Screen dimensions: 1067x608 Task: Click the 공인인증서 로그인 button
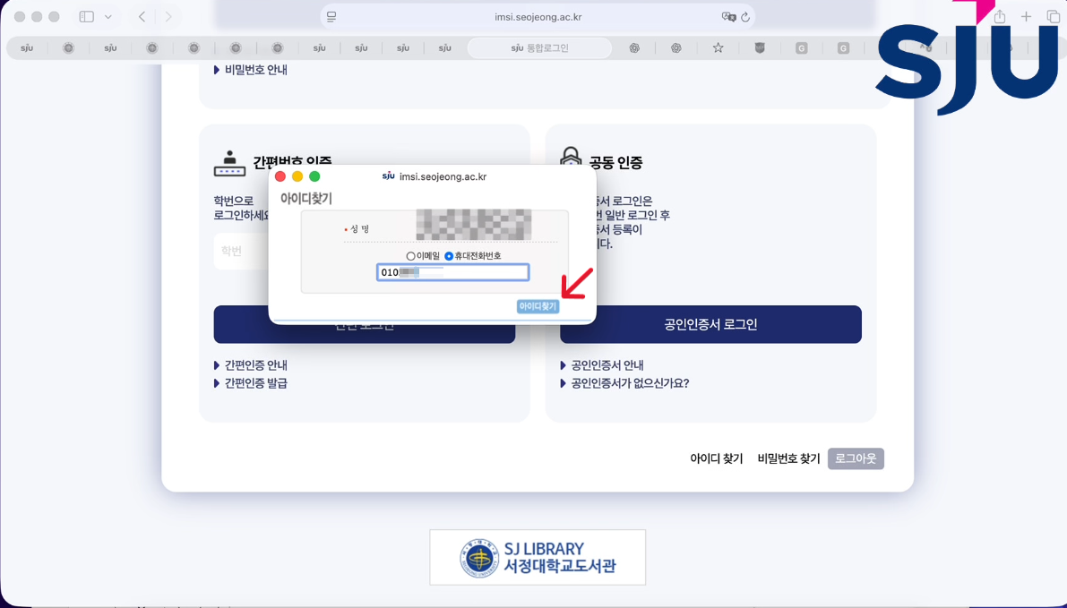[710, 324]
